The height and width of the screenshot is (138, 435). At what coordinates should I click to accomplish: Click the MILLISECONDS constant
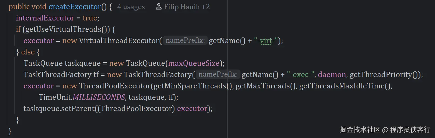tap(99, 97)
